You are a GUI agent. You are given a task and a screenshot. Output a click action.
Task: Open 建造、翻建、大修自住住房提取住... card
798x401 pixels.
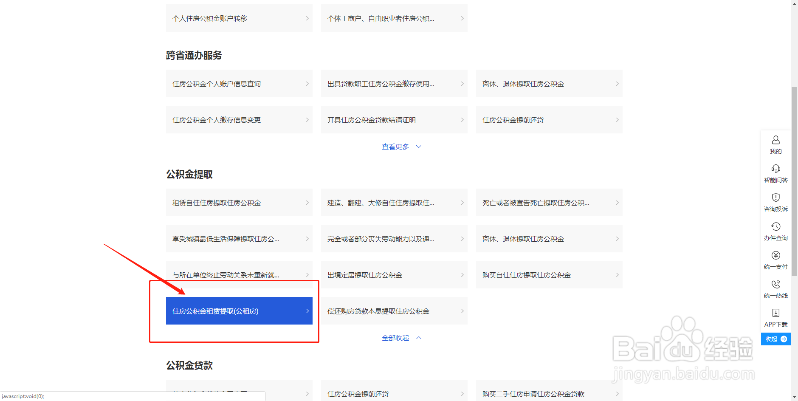[394, 203]
